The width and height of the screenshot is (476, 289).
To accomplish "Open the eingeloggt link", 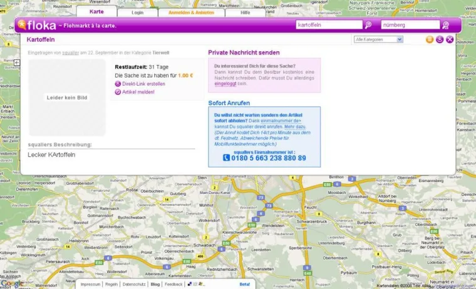I will (225, 84).
